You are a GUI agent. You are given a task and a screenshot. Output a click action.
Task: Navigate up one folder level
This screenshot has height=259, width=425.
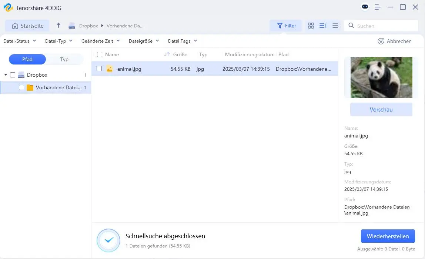(58, 26)
